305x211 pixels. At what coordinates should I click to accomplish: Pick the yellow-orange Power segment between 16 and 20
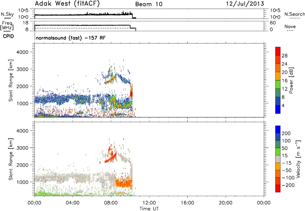click(278, 76)
